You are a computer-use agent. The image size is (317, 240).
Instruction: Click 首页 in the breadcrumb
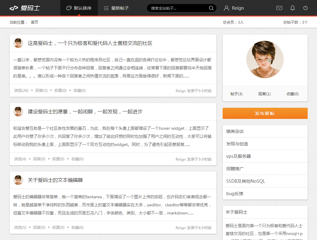pyautogui.click(x=35, y=22)
